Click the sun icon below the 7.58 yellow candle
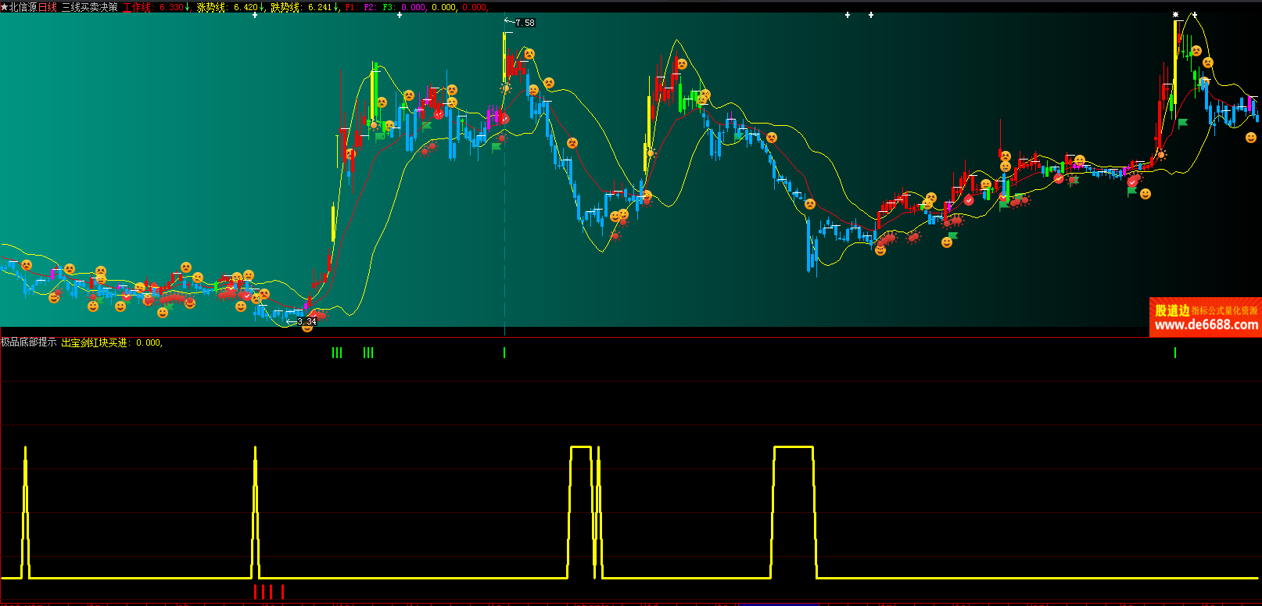This screenshot has width=1262, height=606. click(x=506, y=88)
